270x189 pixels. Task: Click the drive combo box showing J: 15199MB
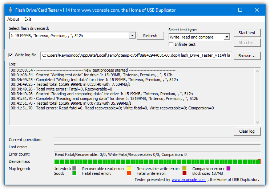pyautogui.click(x=72, y=36)
